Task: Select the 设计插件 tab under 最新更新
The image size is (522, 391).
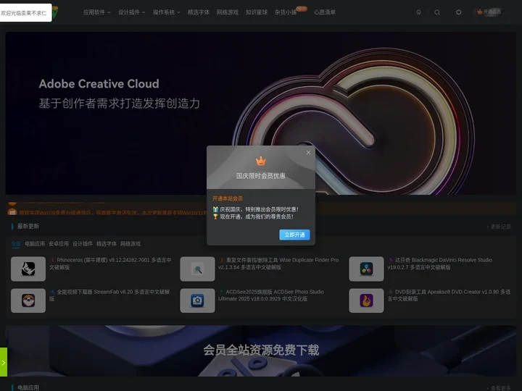Action: click(83, 244)
